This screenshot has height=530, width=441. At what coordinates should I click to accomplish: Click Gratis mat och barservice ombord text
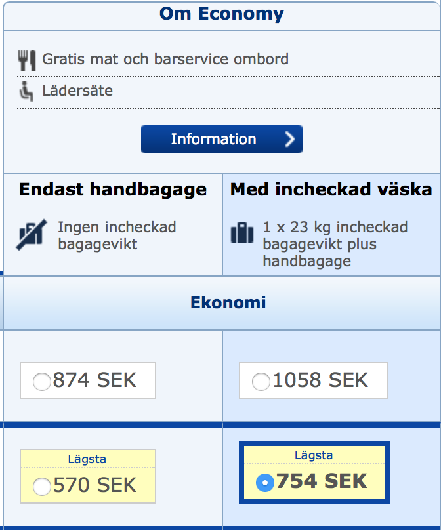tap(165, 59)
